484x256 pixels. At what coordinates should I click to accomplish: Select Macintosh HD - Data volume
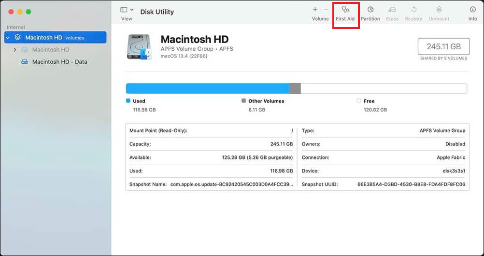(x=59, y=62)
